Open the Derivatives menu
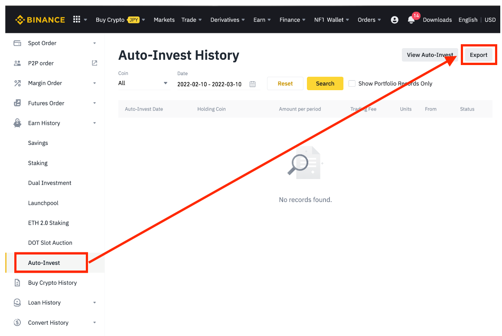Screen dimensions: 502x336 [227, 20]
